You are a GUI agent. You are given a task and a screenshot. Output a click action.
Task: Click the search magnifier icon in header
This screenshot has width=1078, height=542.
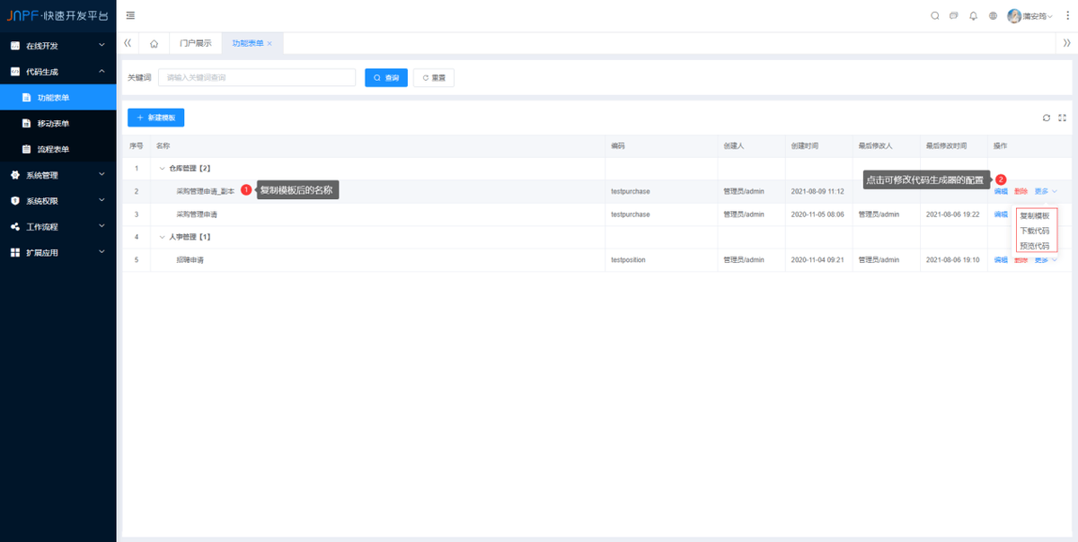(934, 15)
